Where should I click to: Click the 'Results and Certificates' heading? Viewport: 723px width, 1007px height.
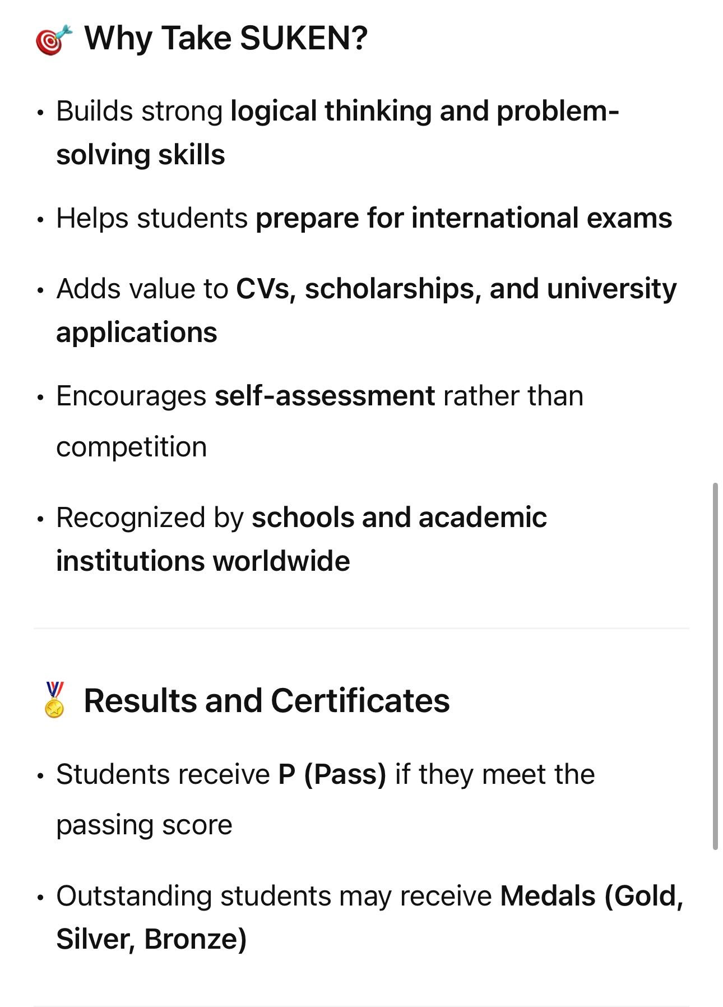(267, 701)
